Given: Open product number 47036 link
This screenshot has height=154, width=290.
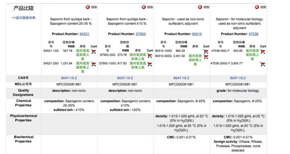Looking at the screenshot, I should (253, 34).
